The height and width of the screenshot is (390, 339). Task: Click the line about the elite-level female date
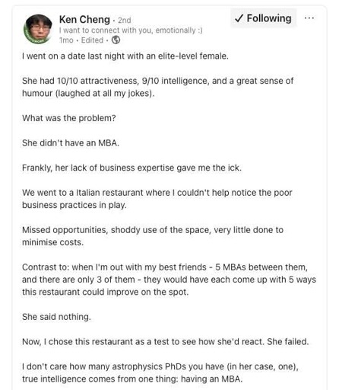coord(125,56)
